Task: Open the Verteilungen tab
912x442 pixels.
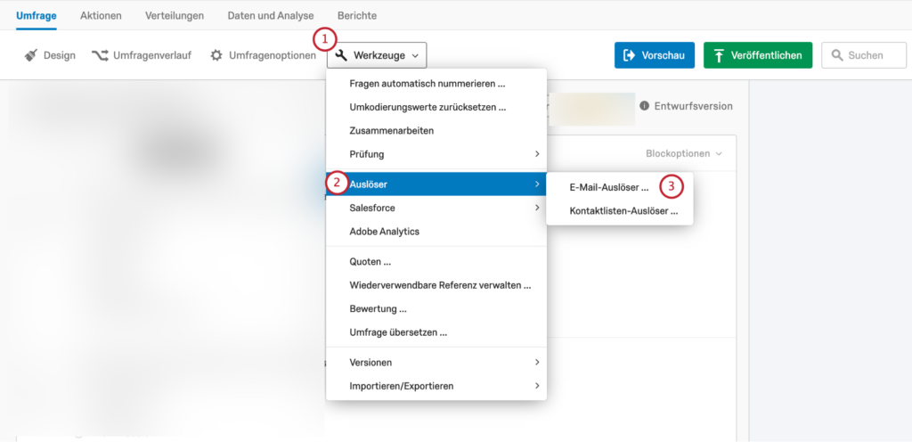Action: click(175, 16)
